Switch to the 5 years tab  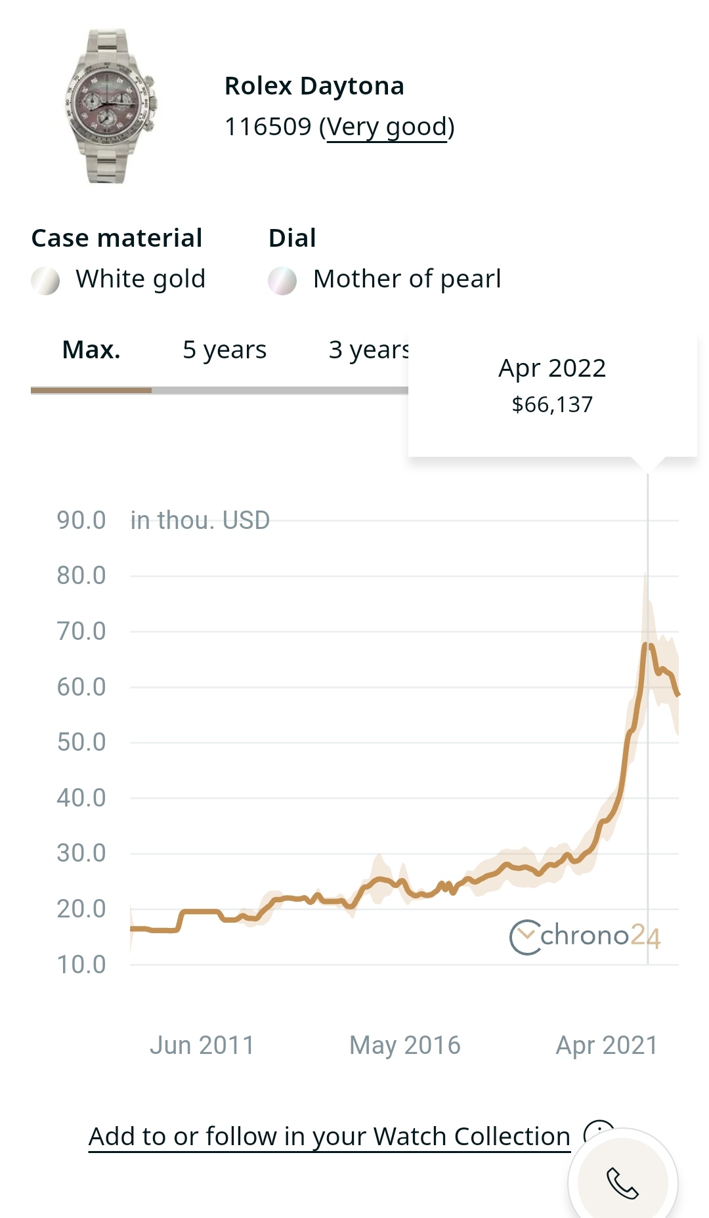click(225, 350)
